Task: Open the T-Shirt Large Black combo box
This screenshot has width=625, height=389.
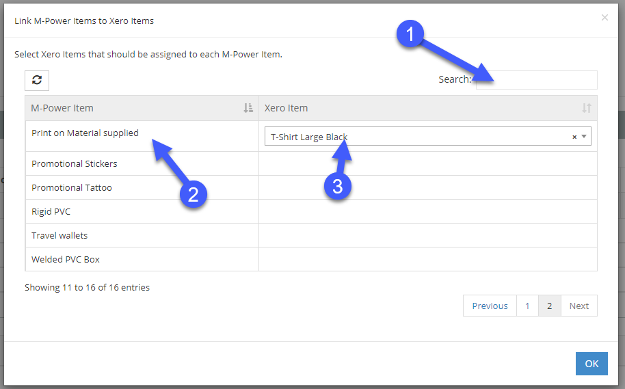Action: (427, 136)
